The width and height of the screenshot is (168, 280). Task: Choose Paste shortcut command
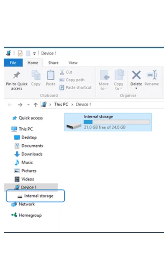[x=75, y=88]
